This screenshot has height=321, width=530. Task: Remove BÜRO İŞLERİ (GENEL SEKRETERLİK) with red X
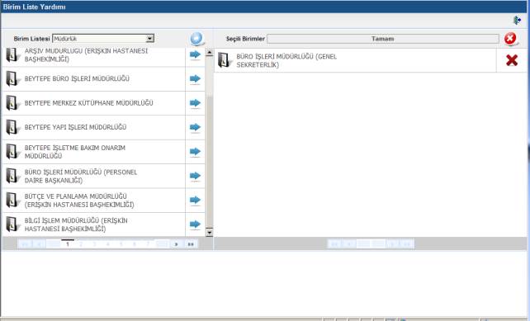(512, 60)
